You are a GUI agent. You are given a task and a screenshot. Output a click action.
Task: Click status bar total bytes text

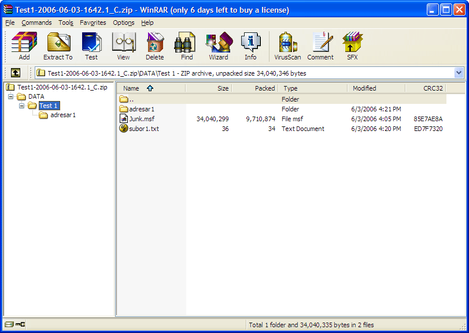pos(311,325)
